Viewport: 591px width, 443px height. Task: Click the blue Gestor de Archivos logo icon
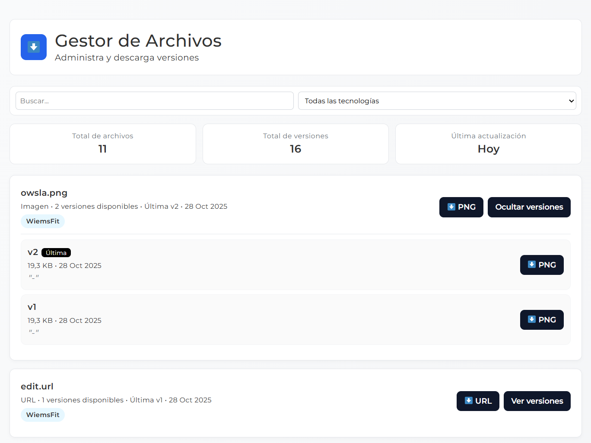pos(34,47)
